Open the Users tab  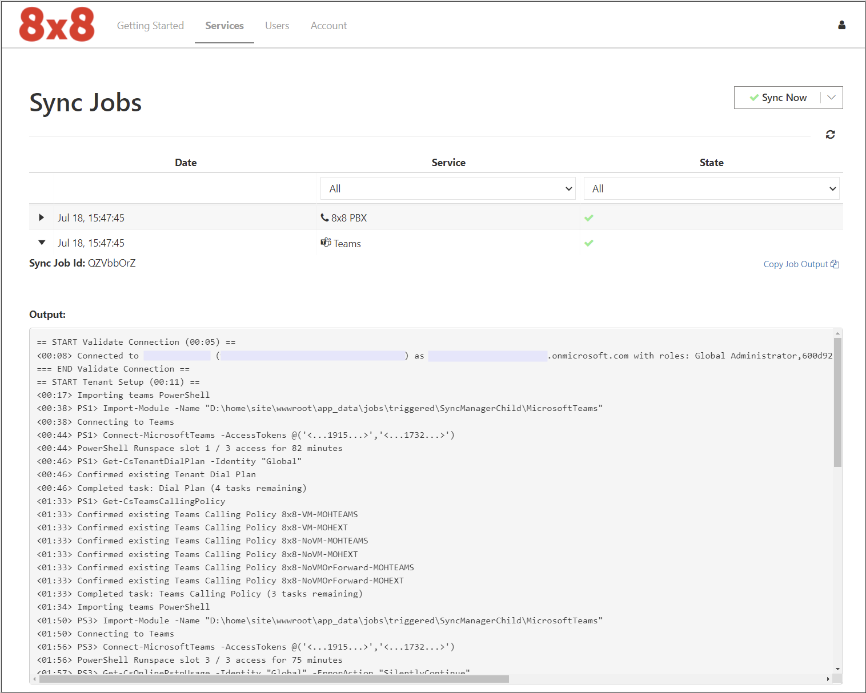click(x=277, y=26)
